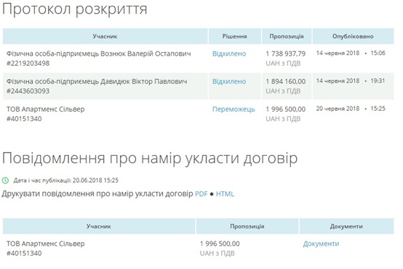Click Пропозиція header in protocol table
Screen dimensions: 403x269
coord(287,36)
